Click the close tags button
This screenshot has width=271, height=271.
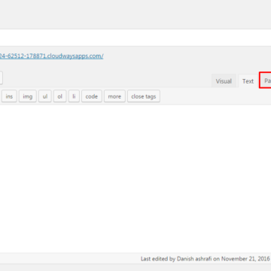[144, 96]
